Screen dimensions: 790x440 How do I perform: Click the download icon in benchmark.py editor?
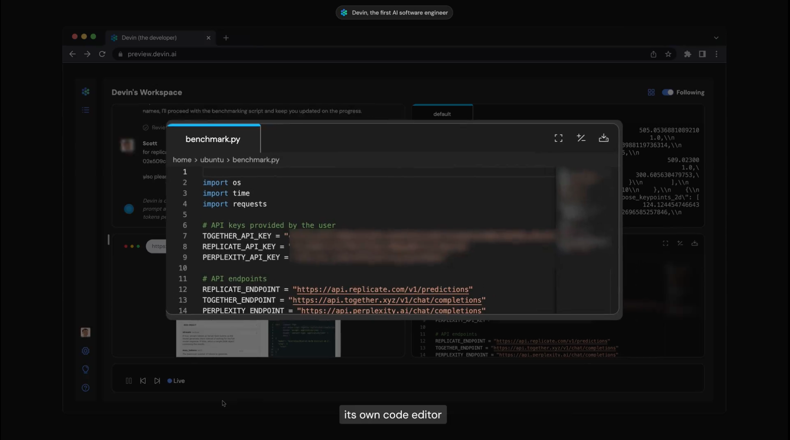click(x=604, y=138)
